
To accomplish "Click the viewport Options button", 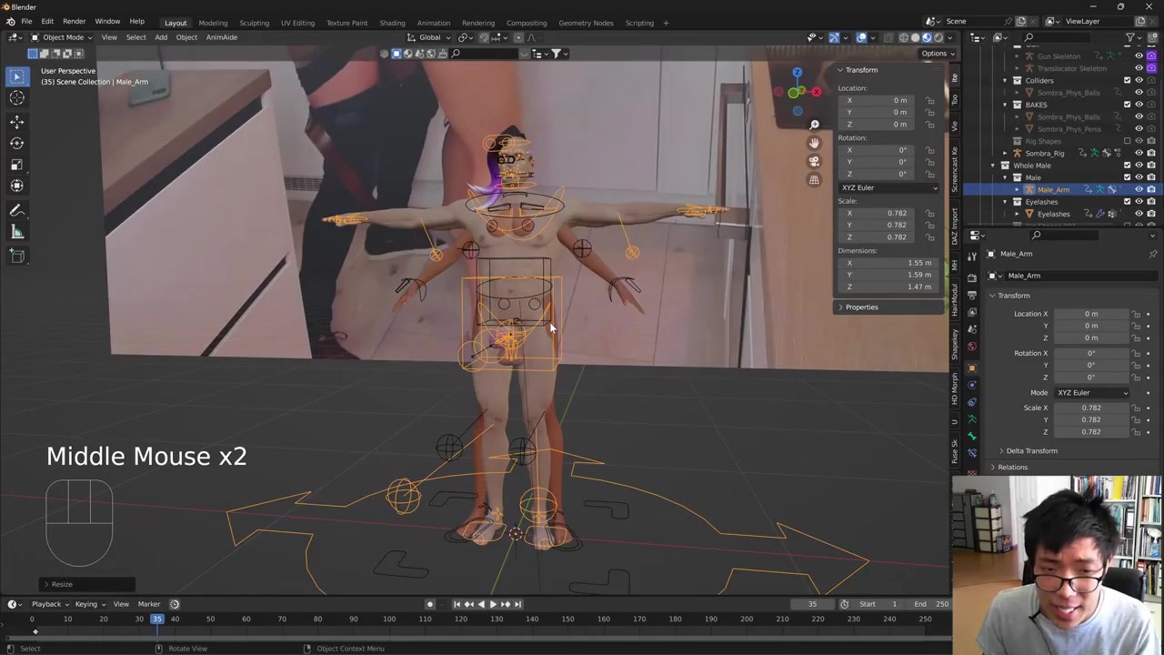I will tap(934, 54).
